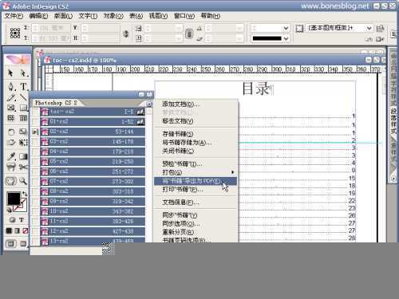Select the Free Transform tool
This screenshot has width=399, height=299.
pos(23,143)
